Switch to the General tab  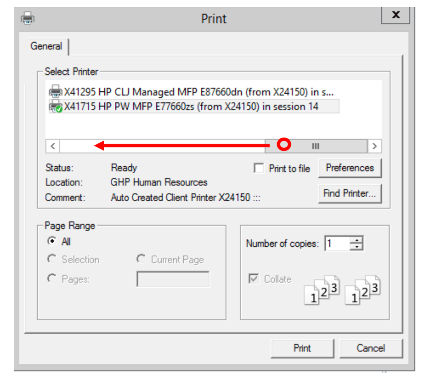46,46
